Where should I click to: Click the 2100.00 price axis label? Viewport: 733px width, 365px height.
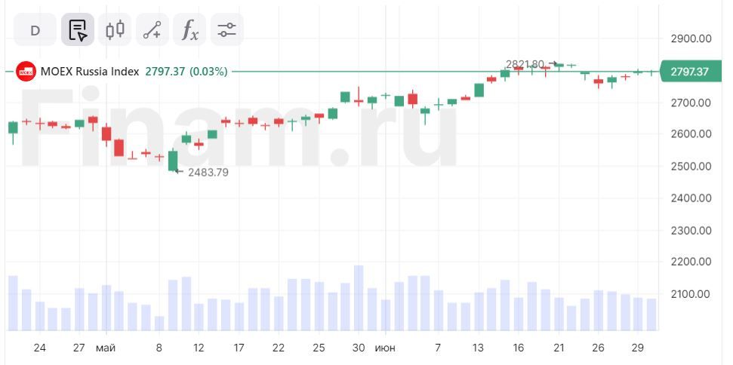(691, 293)
